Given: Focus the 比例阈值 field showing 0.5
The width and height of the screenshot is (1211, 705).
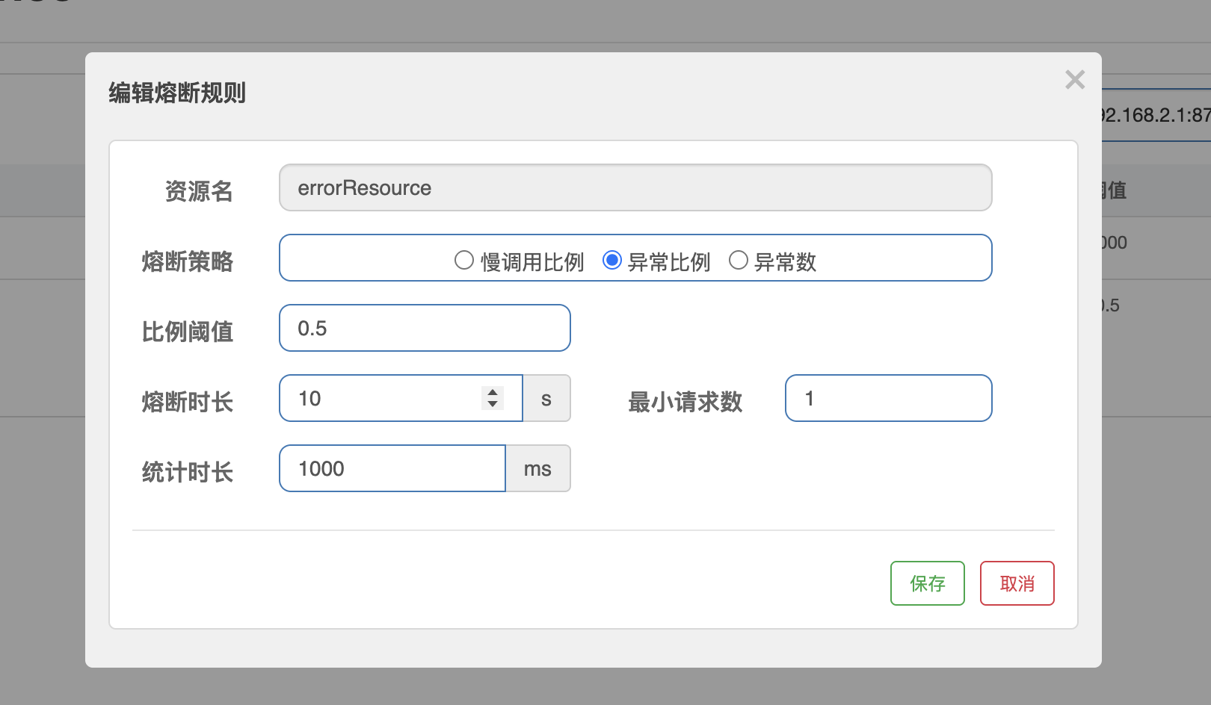Looking at the screenshot, I should (424, 328).
